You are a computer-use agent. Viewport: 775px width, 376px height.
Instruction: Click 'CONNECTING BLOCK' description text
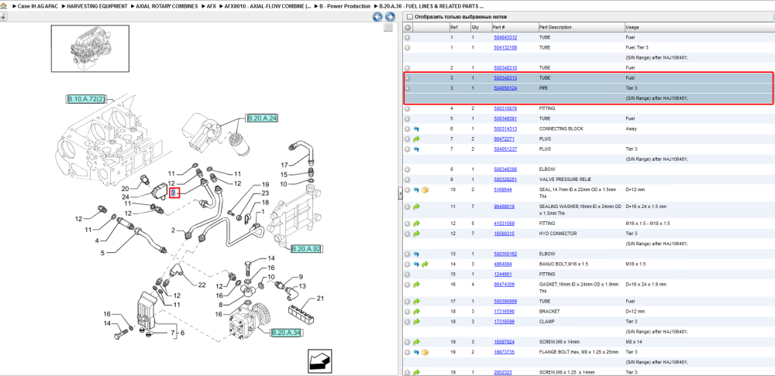[x=561, y=128]
